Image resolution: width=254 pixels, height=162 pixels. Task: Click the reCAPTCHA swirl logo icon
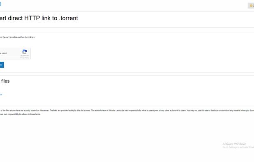25,52
